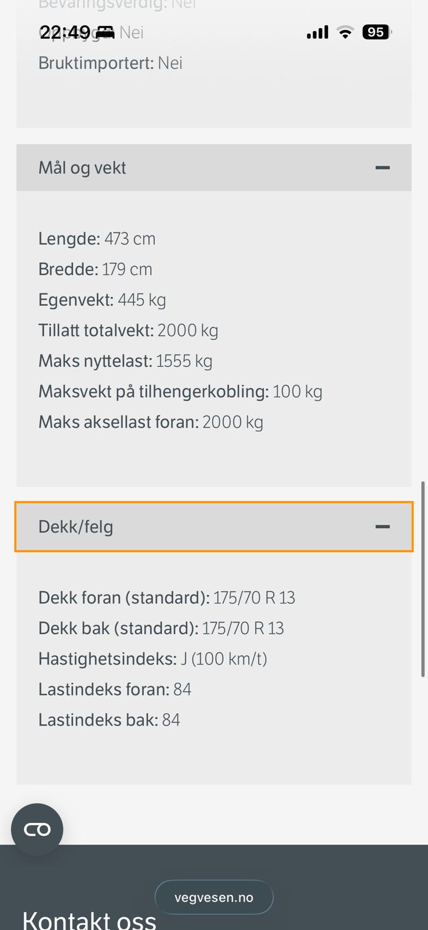This screenshot has width=428, height=930.
Task: Select the Tillatt totalvekt 2000 kg line
Action: 128,331
